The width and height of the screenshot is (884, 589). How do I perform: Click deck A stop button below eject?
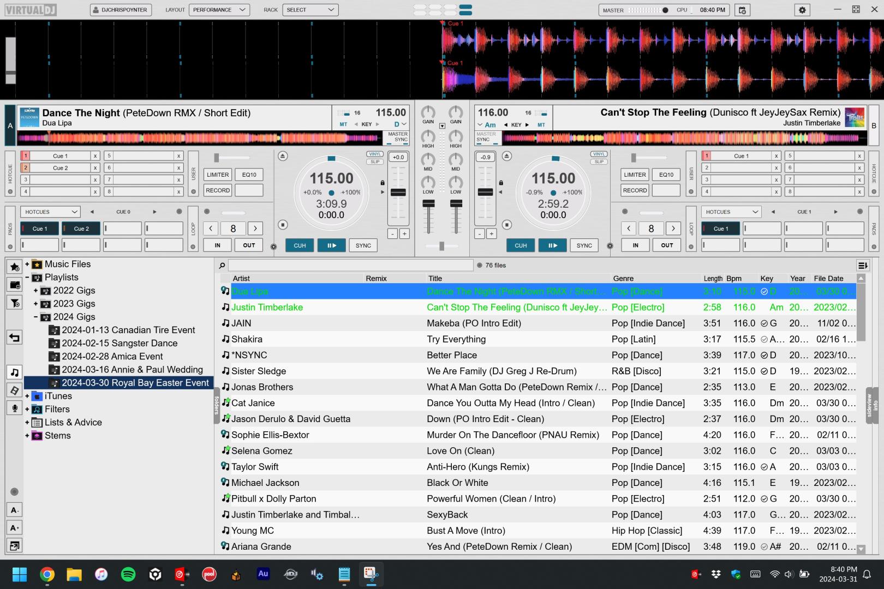click(283, 225)
